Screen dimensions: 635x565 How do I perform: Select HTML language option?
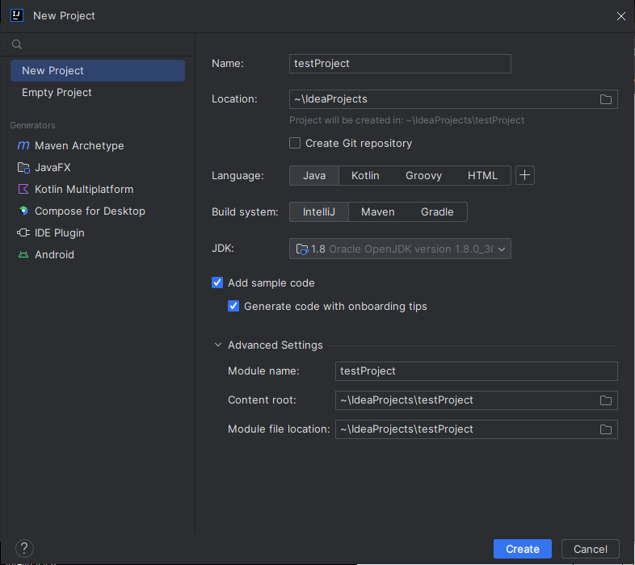(x=482, y=176)
